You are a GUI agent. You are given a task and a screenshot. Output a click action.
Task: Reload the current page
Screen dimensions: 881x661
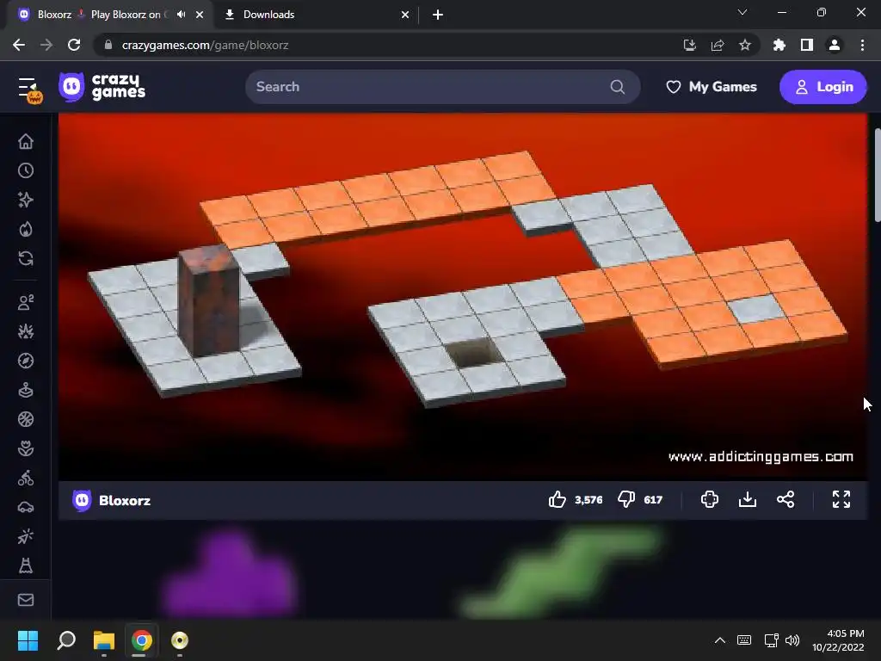click(x=74, y=45)
